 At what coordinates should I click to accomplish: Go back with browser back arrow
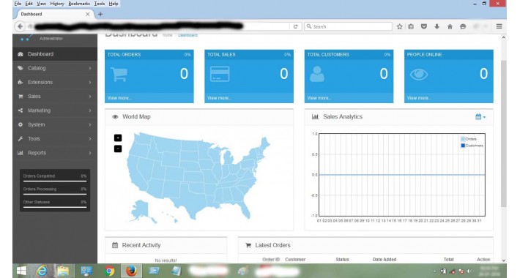[21, 26]
